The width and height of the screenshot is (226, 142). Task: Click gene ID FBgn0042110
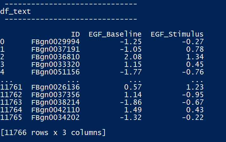tap(55, 110)
